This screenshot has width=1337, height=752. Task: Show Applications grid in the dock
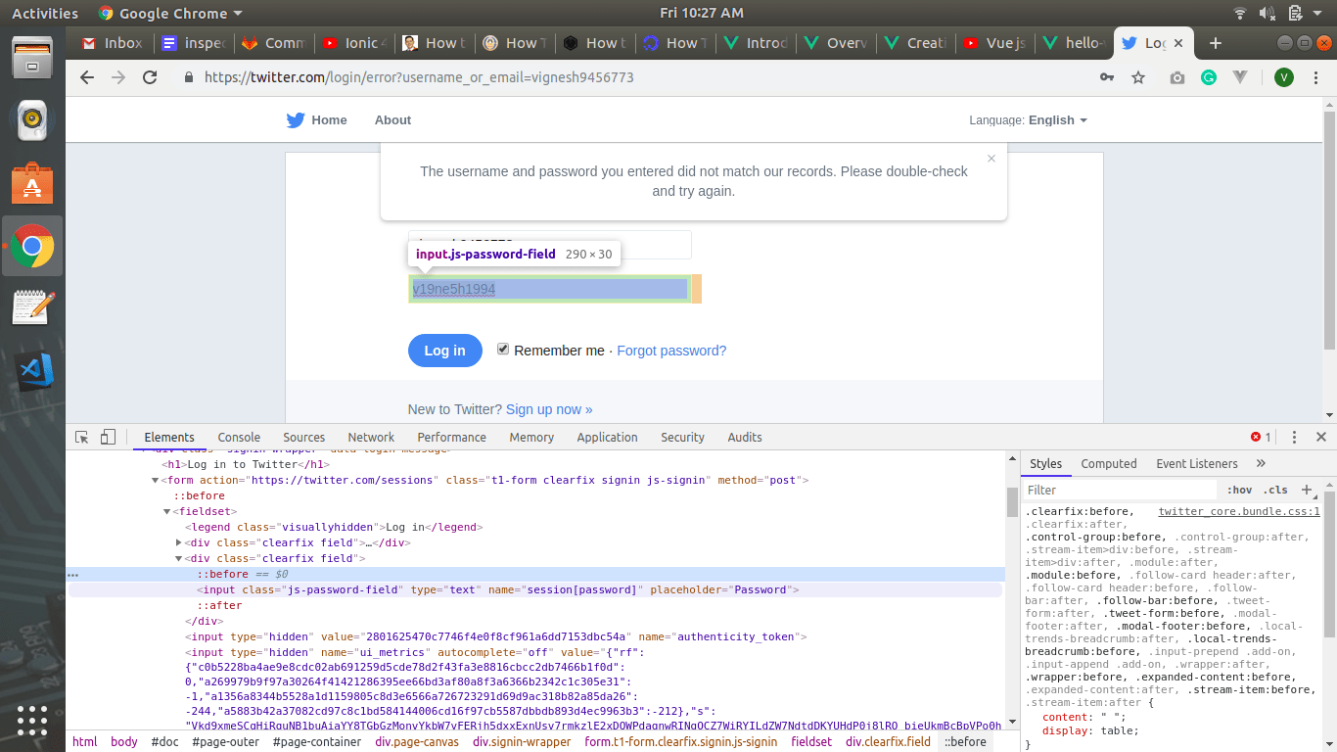pos(32,720)
